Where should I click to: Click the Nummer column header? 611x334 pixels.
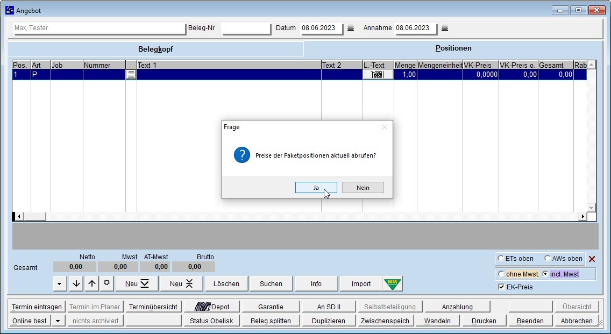click(104, 65)
